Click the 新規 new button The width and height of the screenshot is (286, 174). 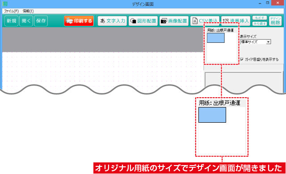coord(11,21)
